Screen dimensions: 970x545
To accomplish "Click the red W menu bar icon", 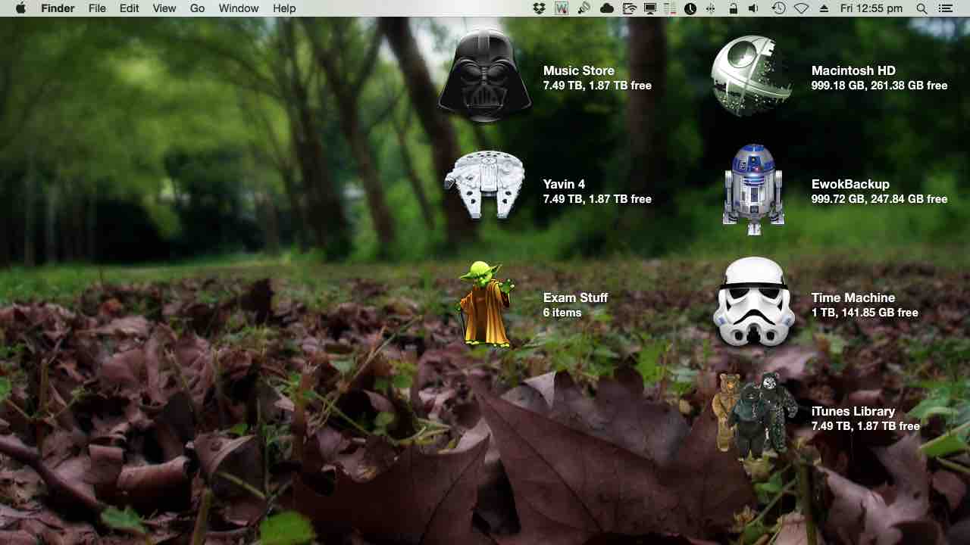I will coord(561,8).
